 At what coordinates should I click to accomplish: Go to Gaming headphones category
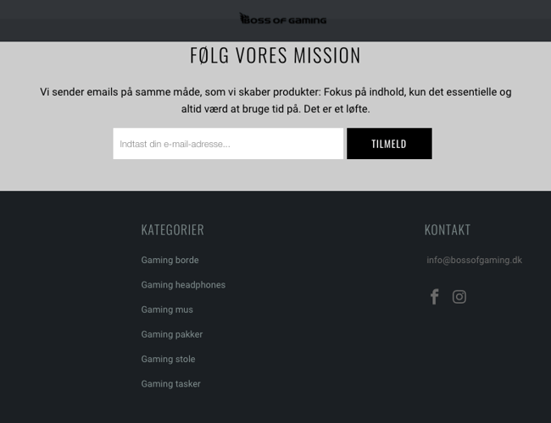(x=183, y=285)
